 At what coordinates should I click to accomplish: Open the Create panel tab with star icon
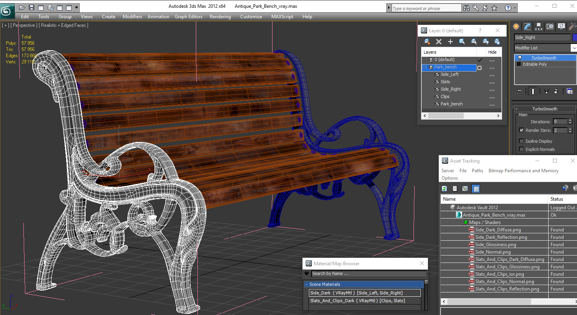click(x=516, y=26)
